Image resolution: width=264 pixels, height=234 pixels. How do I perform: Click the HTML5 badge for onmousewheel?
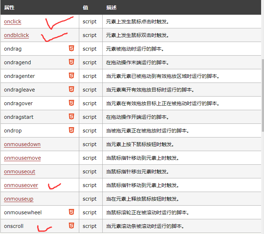pos(71,212)
